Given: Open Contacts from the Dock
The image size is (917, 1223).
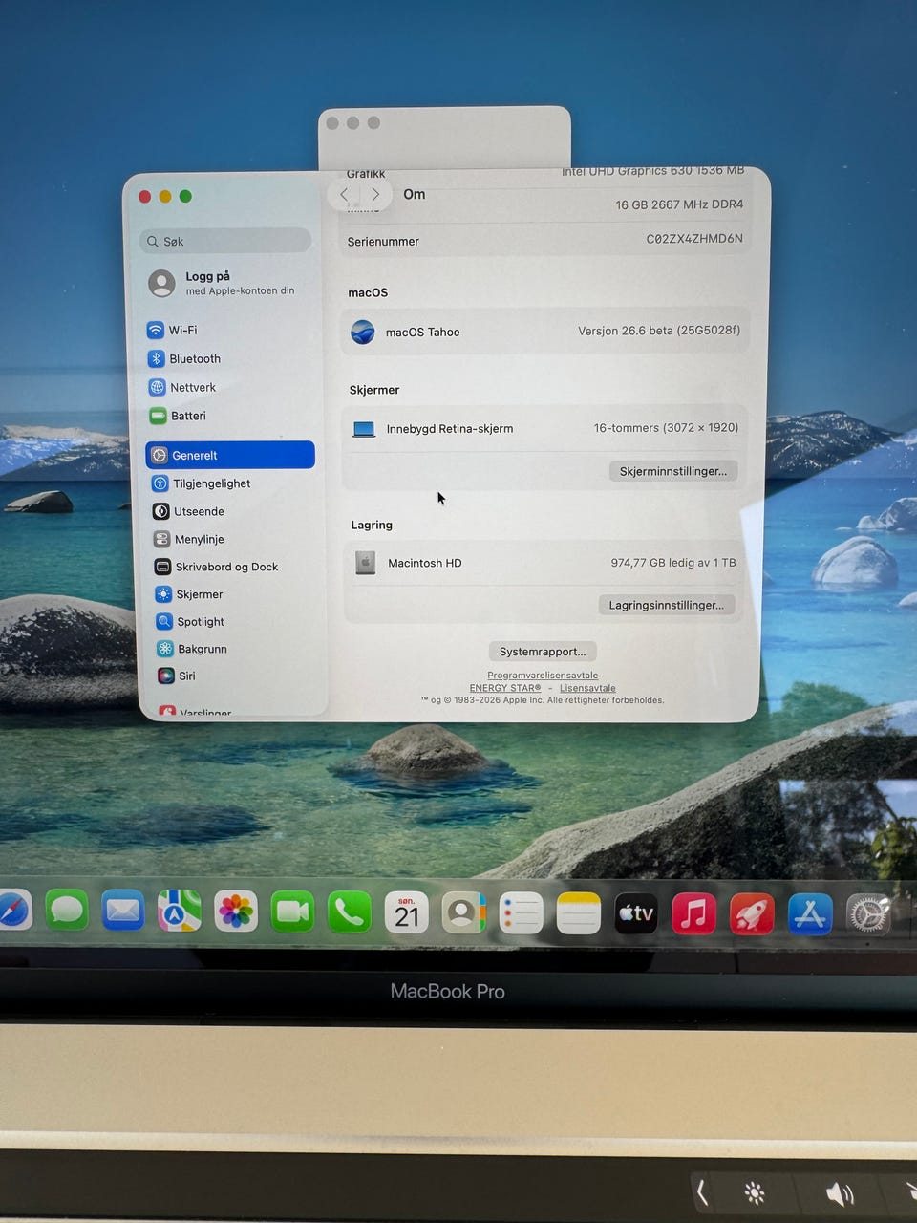Looking at the screenshot, I should pos(463,913).
